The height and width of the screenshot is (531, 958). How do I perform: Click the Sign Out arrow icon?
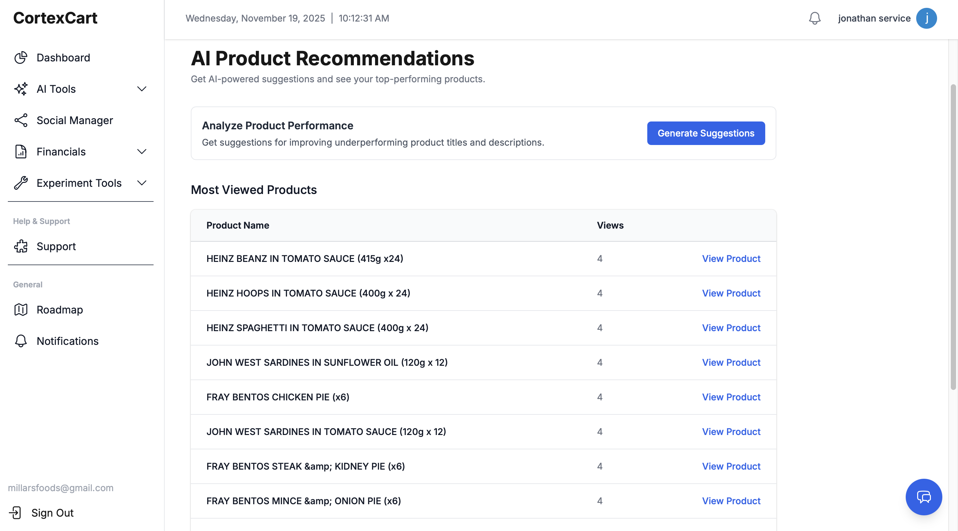pos(15,513)
